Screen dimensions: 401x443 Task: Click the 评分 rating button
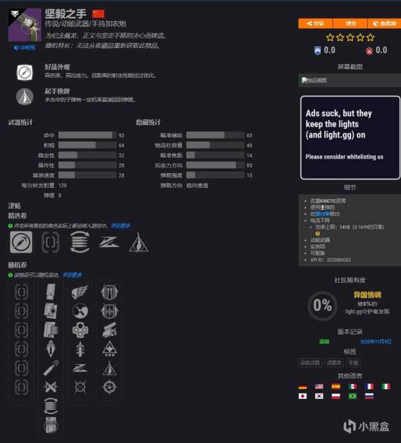(x=350, y=24)
